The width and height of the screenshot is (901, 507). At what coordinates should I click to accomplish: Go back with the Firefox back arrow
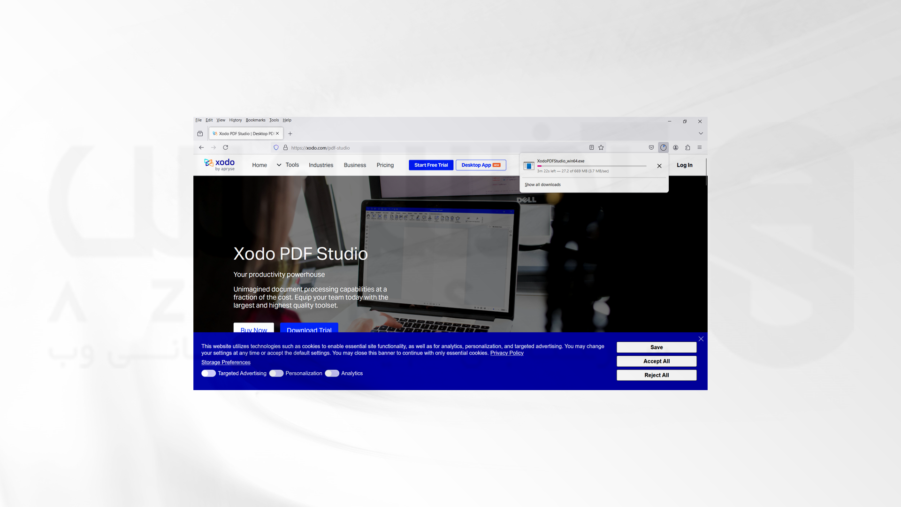pos(201,147)
